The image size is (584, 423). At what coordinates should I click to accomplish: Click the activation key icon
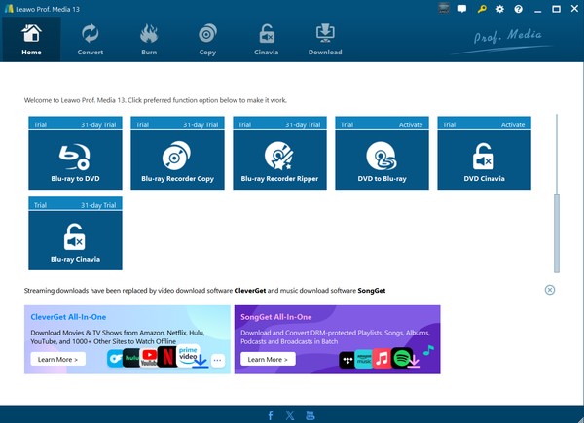[x=482, y=9]
